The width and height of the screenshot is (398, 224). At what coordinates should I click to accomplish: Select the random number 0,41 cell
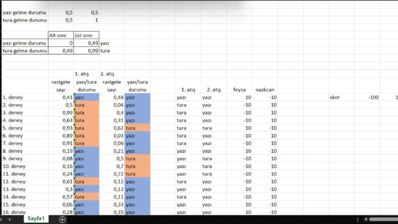(x=61, y=97)
